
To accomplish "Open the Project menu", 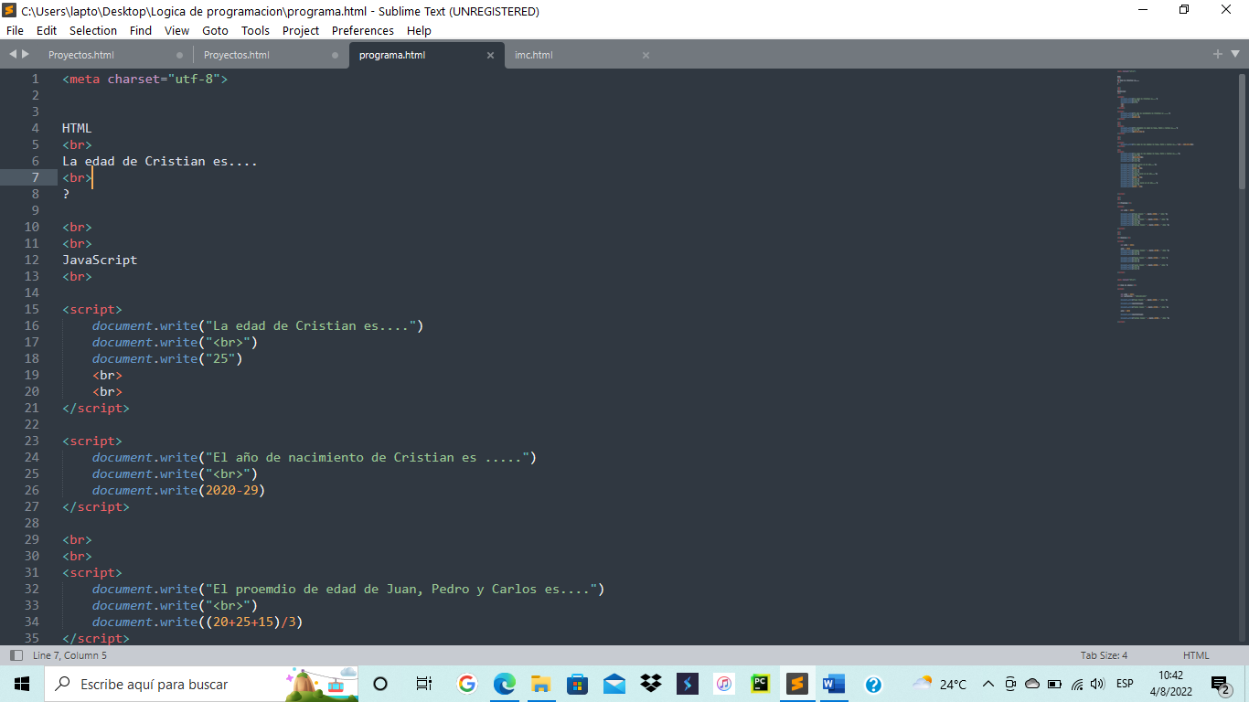I will [x=301, y=30].
